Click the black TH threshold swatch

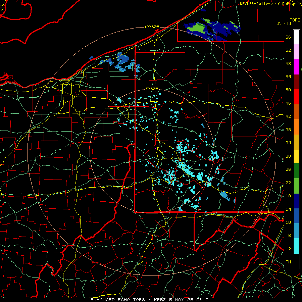tap(296, 261)
